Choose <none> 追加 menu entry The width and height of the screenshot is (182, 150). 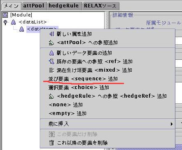pyautogui.click(x=107, y=105)
